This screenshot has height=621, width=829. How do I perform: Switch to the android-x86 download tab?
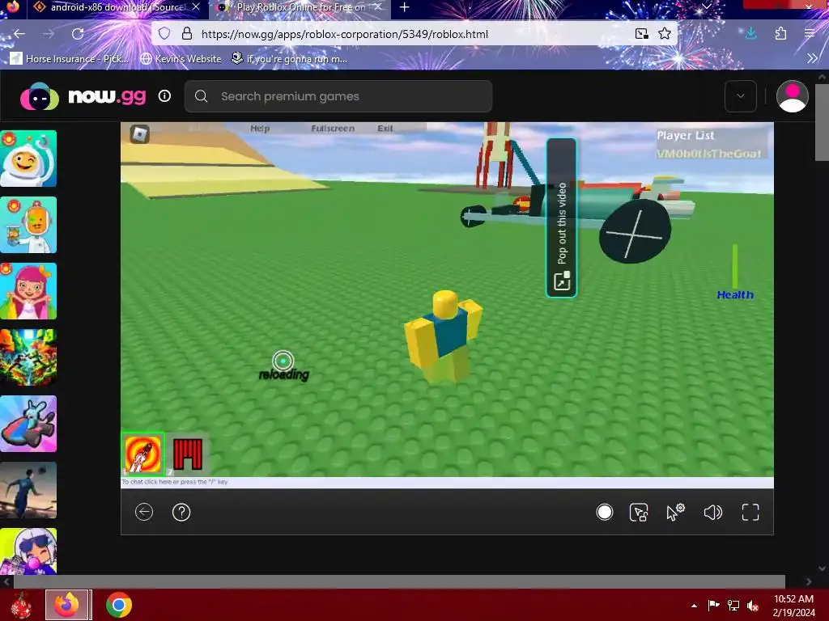coord(117,7)
